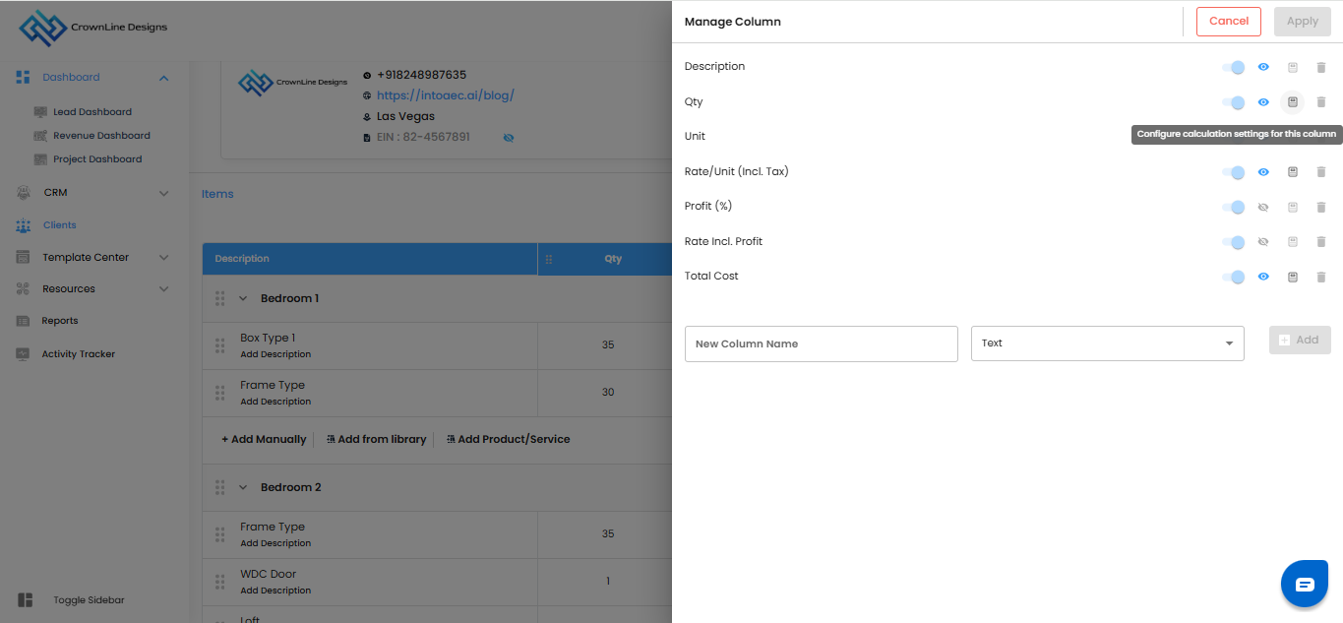This screenshot has width=1343, height=623.
Task: Open the chat support bubble
Action: (x=1305, y=585)
